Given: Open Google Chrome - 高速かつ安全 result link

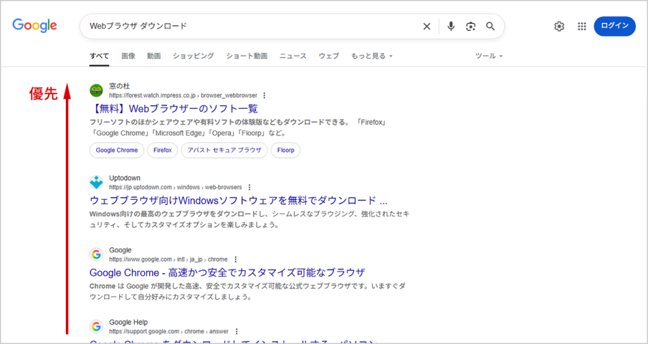Looking at the screenshot, I should click(x=227, y=273).
